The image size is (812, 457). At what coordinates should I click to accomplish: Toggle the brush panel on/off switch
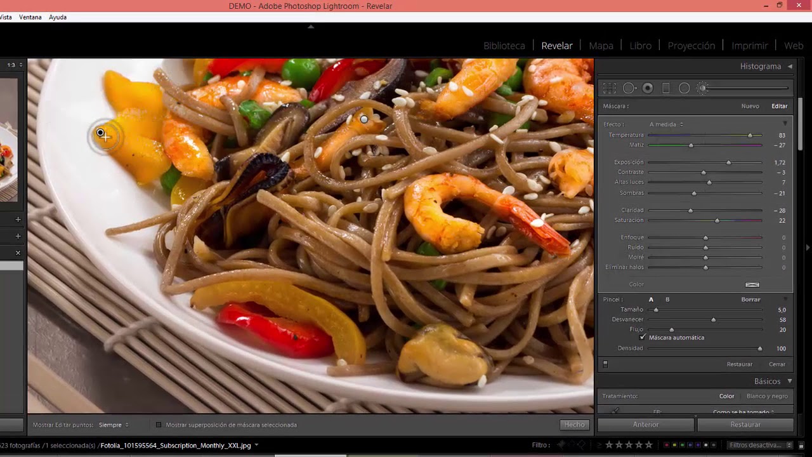click(x=605, y=364)
